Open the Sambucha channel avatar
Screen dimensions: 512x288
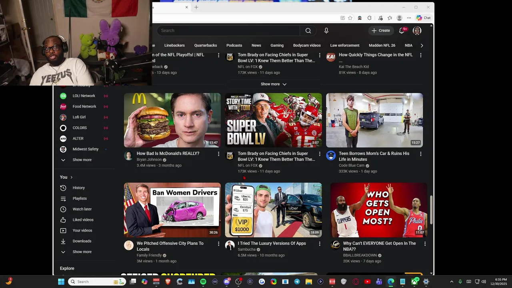pyautogui.click(x=230, y=245)
